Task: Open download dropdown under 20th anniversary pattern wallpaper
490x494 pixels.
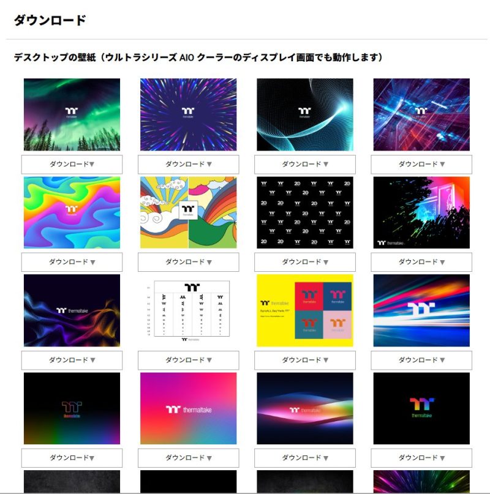Action: tap(305, 262)
